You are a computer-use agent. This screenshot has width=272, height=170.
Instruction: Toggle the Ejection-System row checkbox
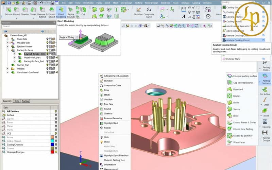point(50,47)
